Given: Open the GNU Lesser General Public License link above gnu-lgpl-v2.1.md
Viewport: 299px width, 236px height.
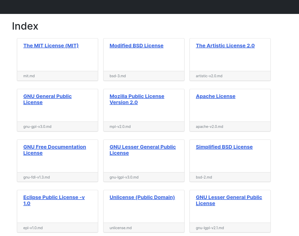Looking at the screenshot, I should point(229,200).
